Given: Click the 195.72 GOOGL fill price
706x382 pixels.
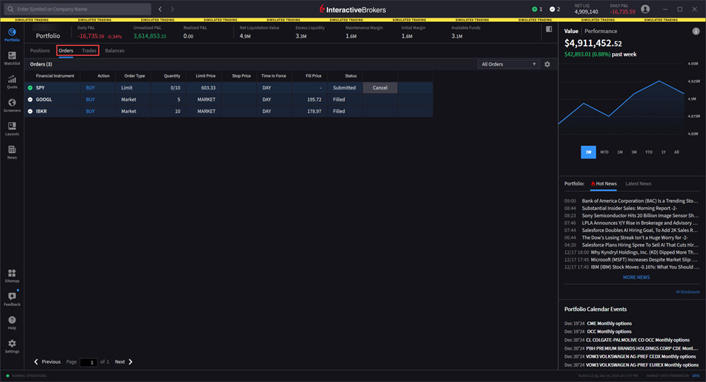Looking at the screenshot, I should pos(314,99).
